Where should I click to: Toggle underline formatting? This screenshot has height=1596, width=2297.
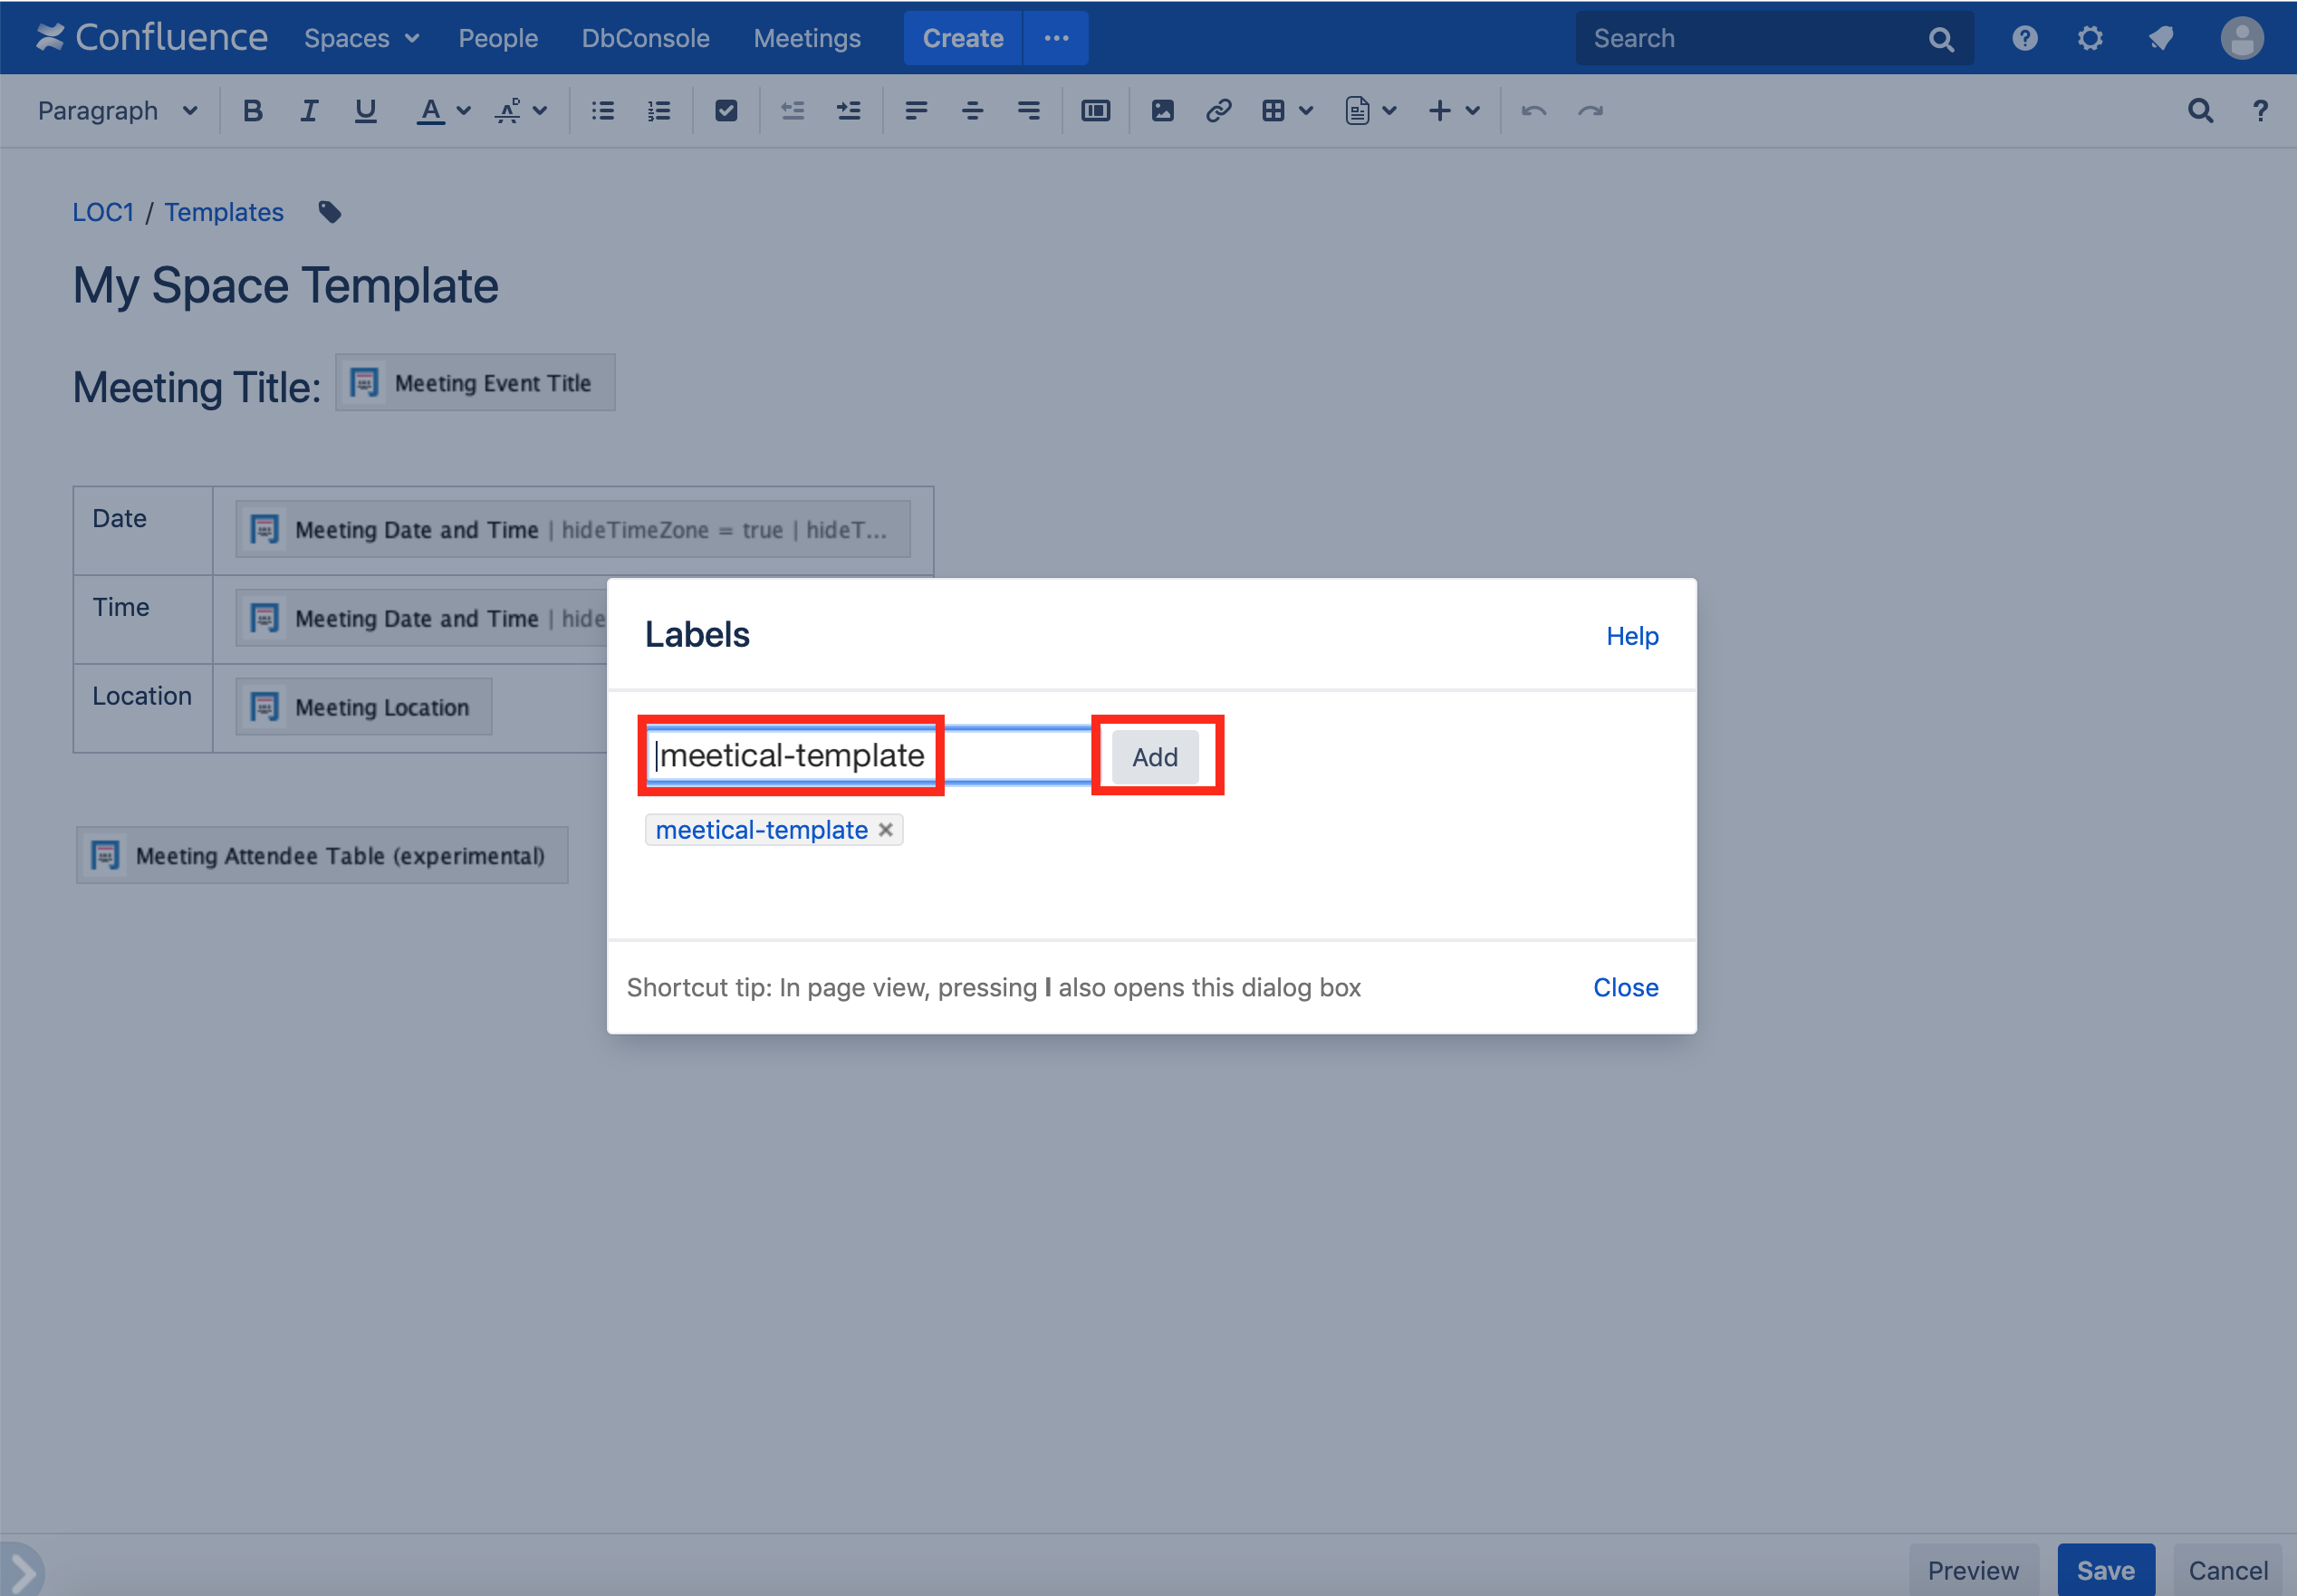click(366, 111)
